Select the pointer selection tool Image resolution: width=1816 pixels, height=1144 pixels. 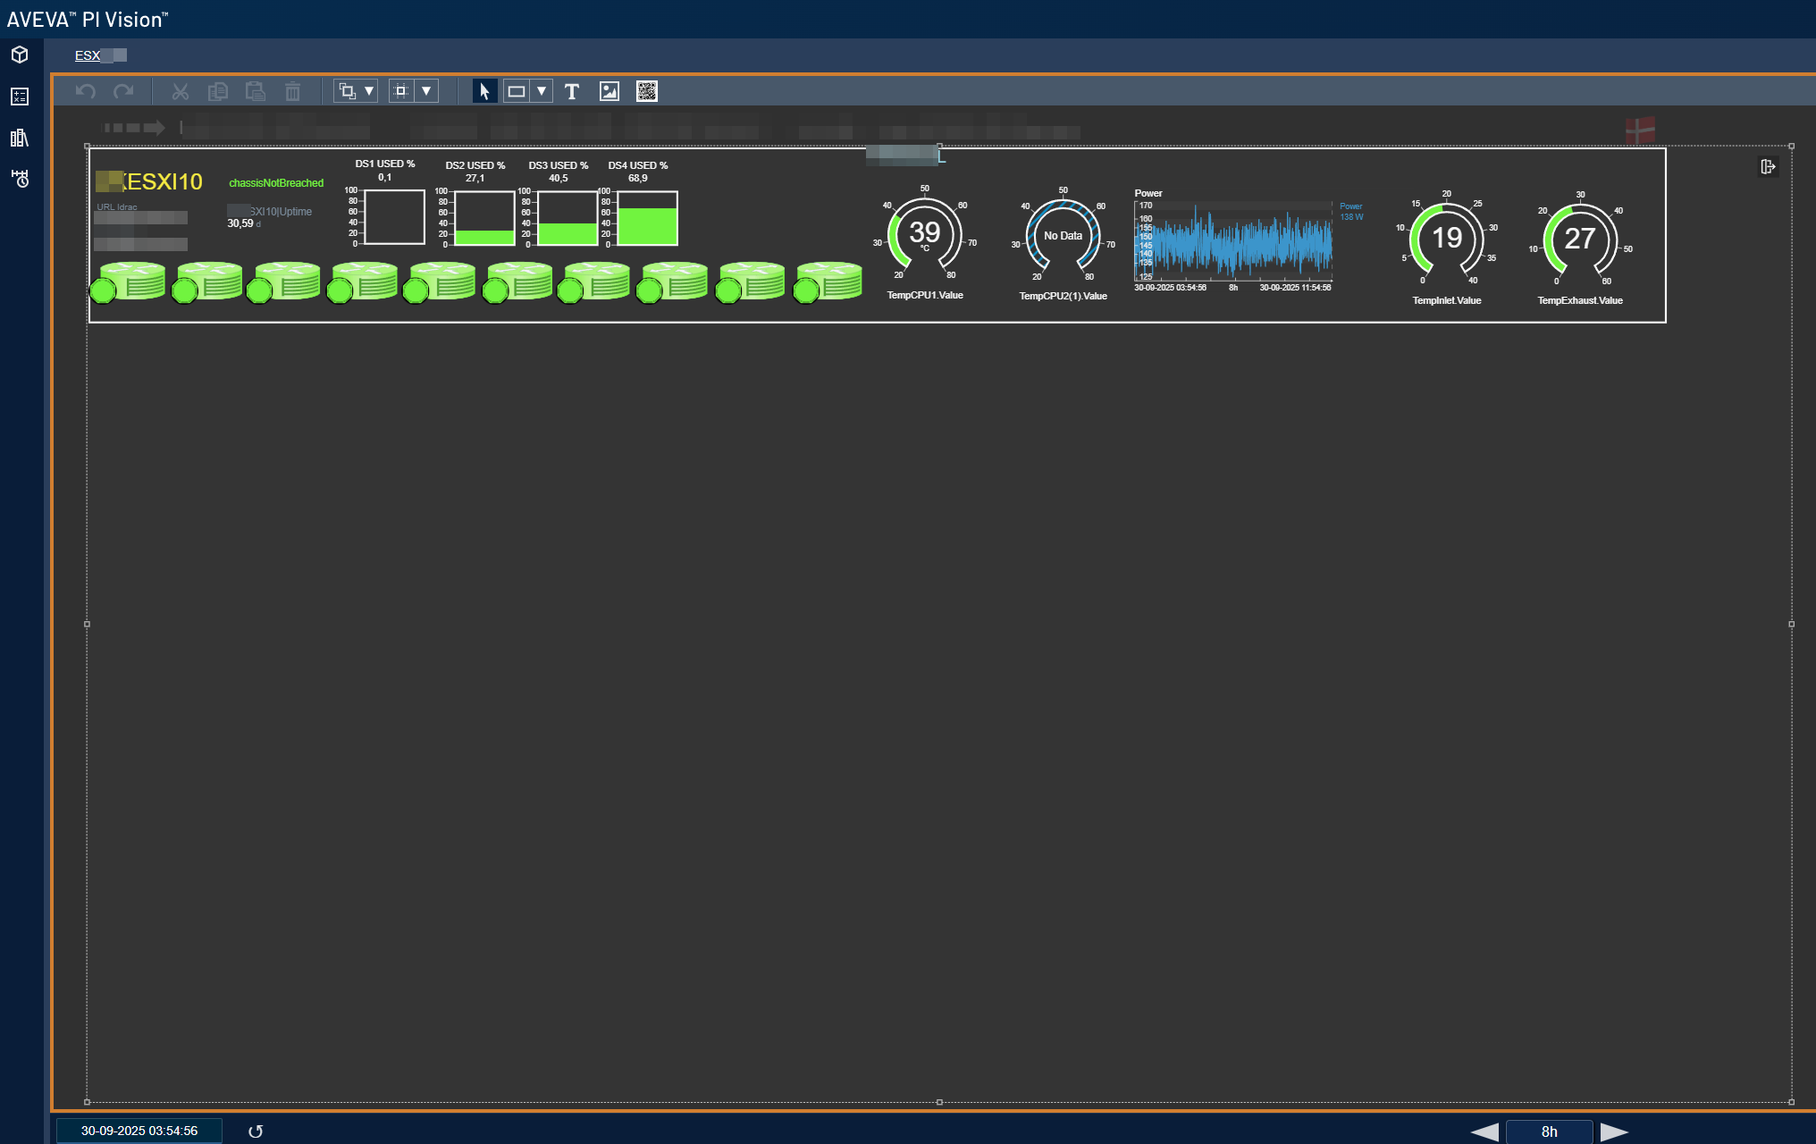[484, 91]
